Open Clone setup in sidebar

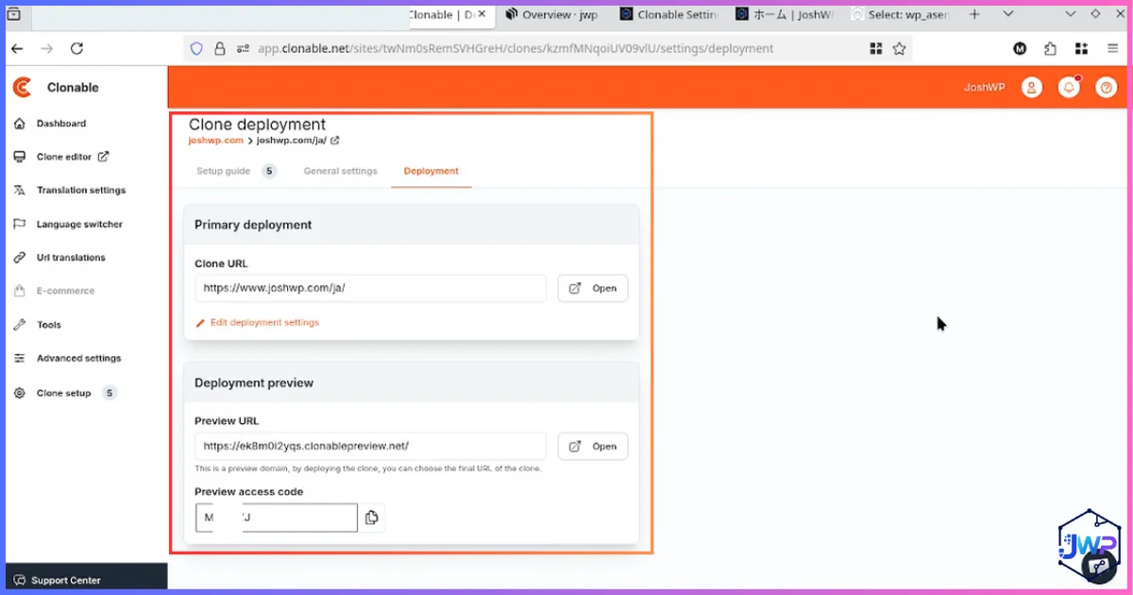tap(63, 393)
